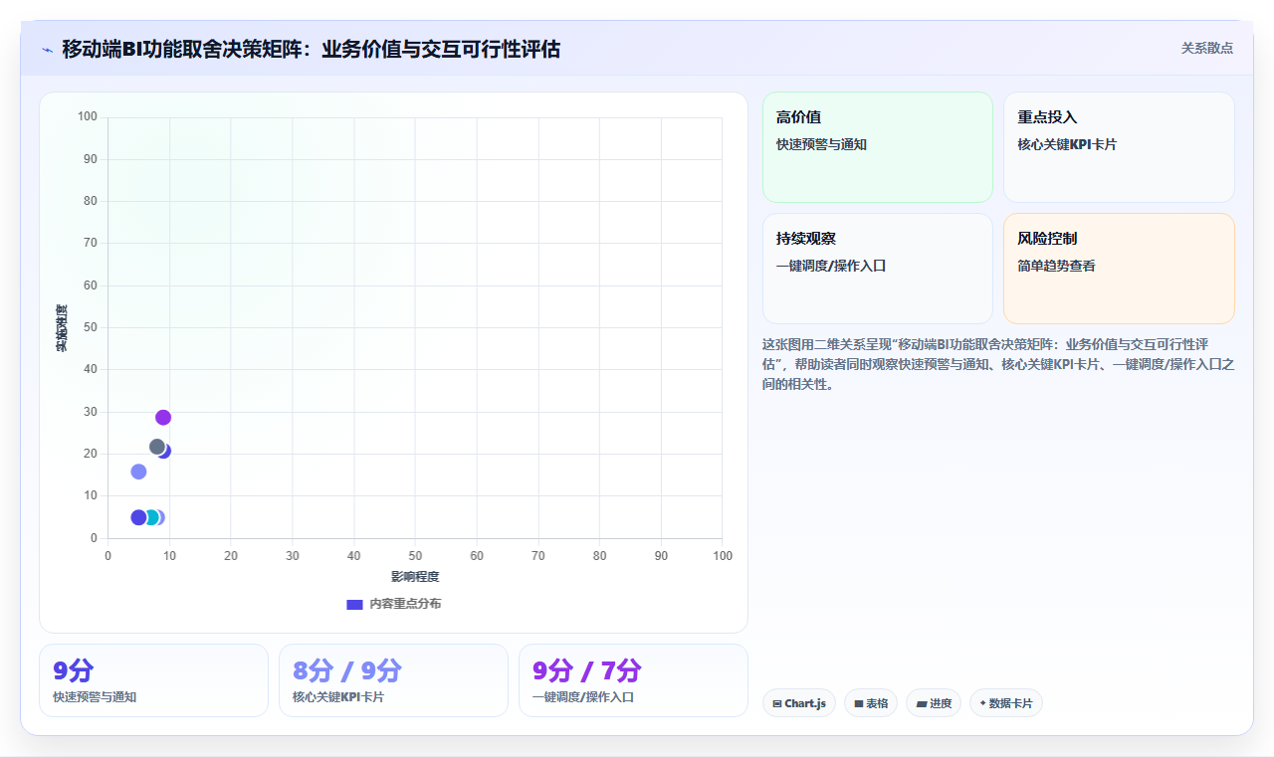The height and width of the screenshot is (757, 1274).
Task: Click the 内容重点分布 legend label
Action: click(x=405, y=604)
